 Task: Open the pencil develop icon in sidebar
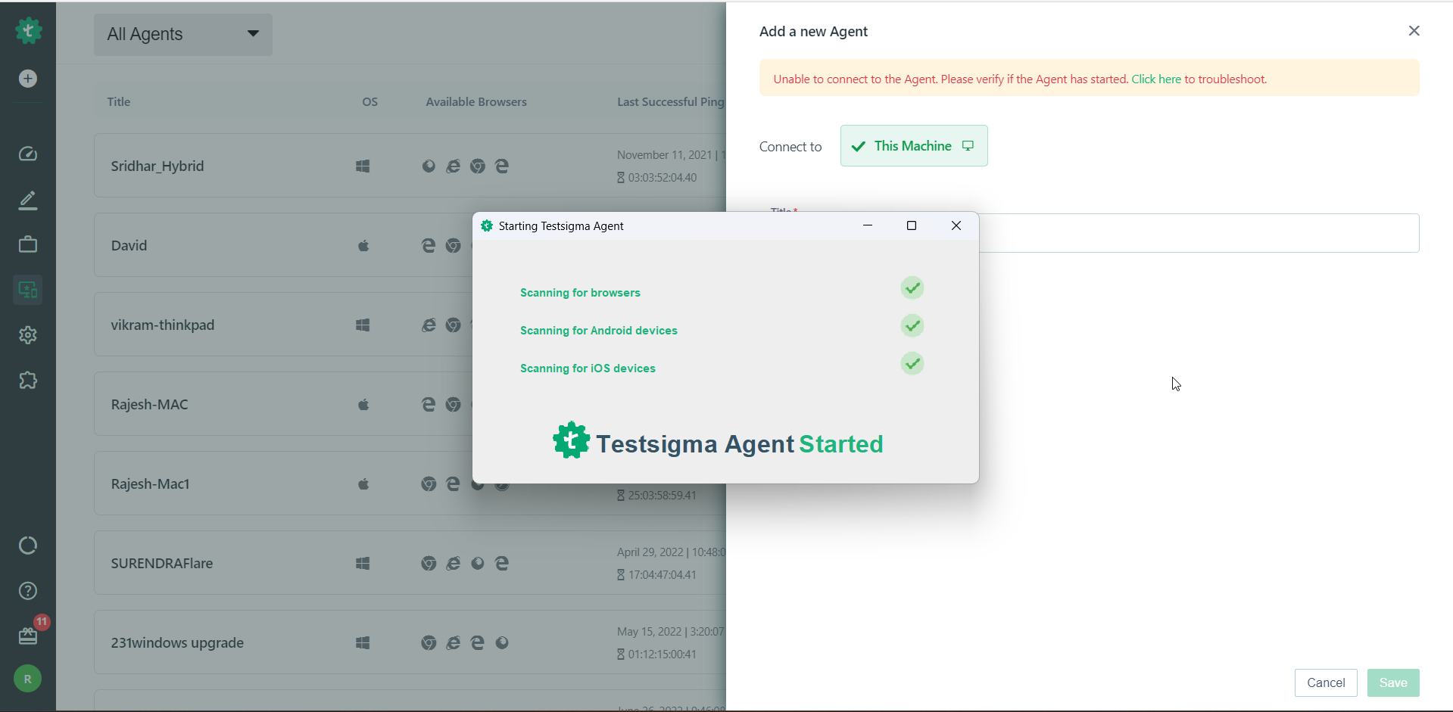(x=28, y=200)
